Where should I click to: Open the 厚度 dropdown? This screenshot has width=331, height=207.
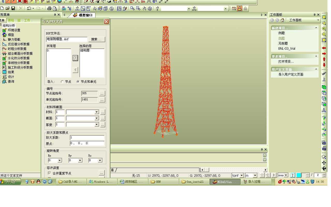pos(96,124)
